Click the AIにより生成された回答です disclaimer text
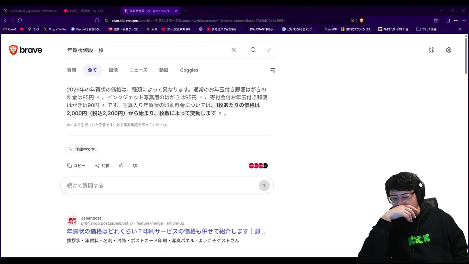 (x=118, y=125)
